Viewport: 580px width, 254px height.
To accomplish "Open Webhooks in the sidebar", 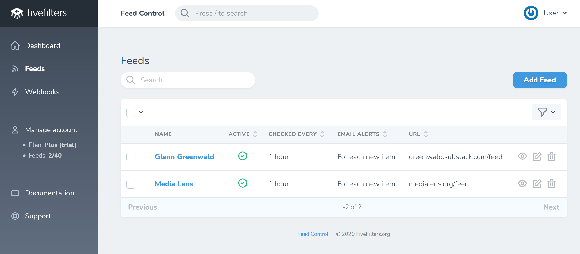I will [x=42, y=92].
